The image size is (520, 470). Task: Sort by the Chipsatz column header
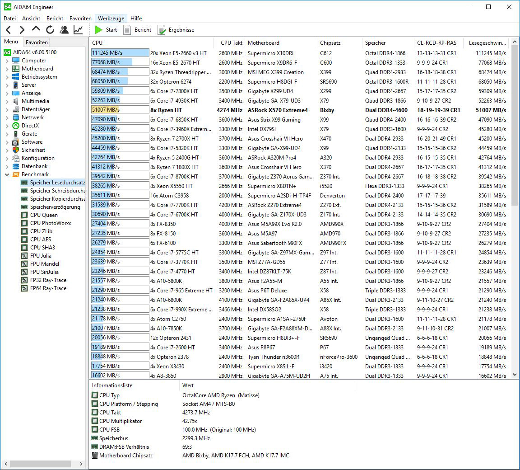pos(339,43)
